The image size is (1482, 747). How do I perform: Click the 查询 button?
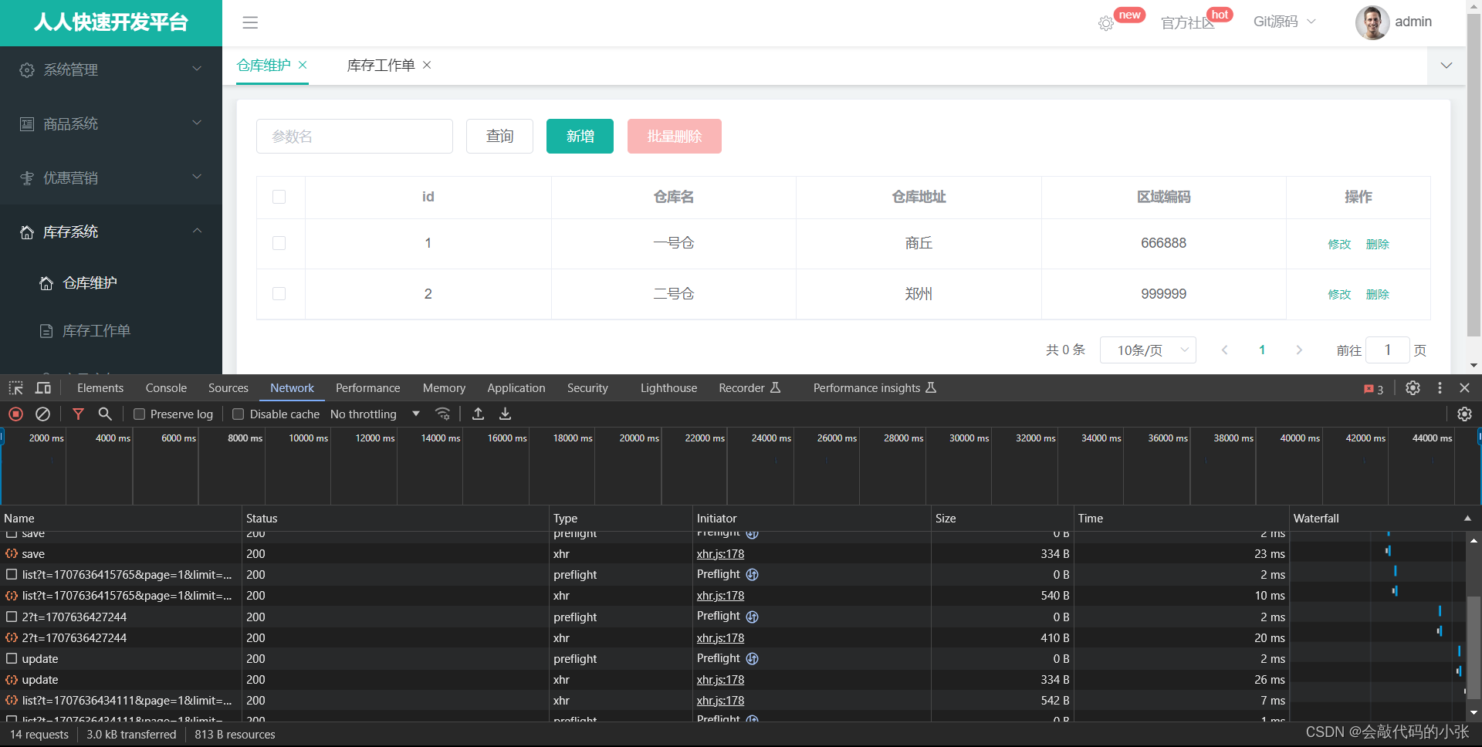(x=499, y=136)
